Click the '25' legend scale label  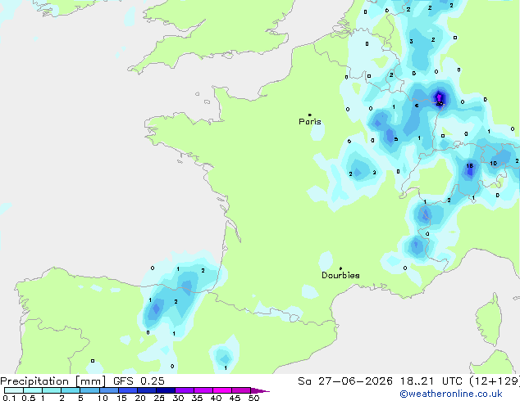[x=159, y=398]
